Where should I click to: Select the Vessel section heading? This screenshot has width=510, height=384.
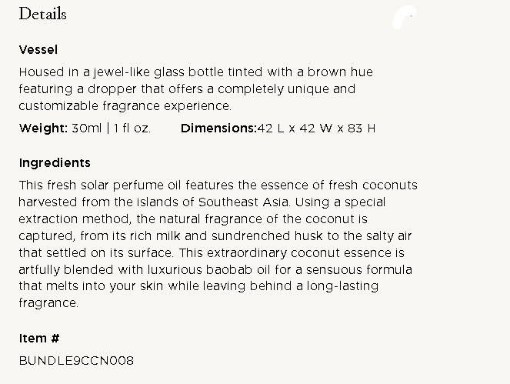pos(38,50)
